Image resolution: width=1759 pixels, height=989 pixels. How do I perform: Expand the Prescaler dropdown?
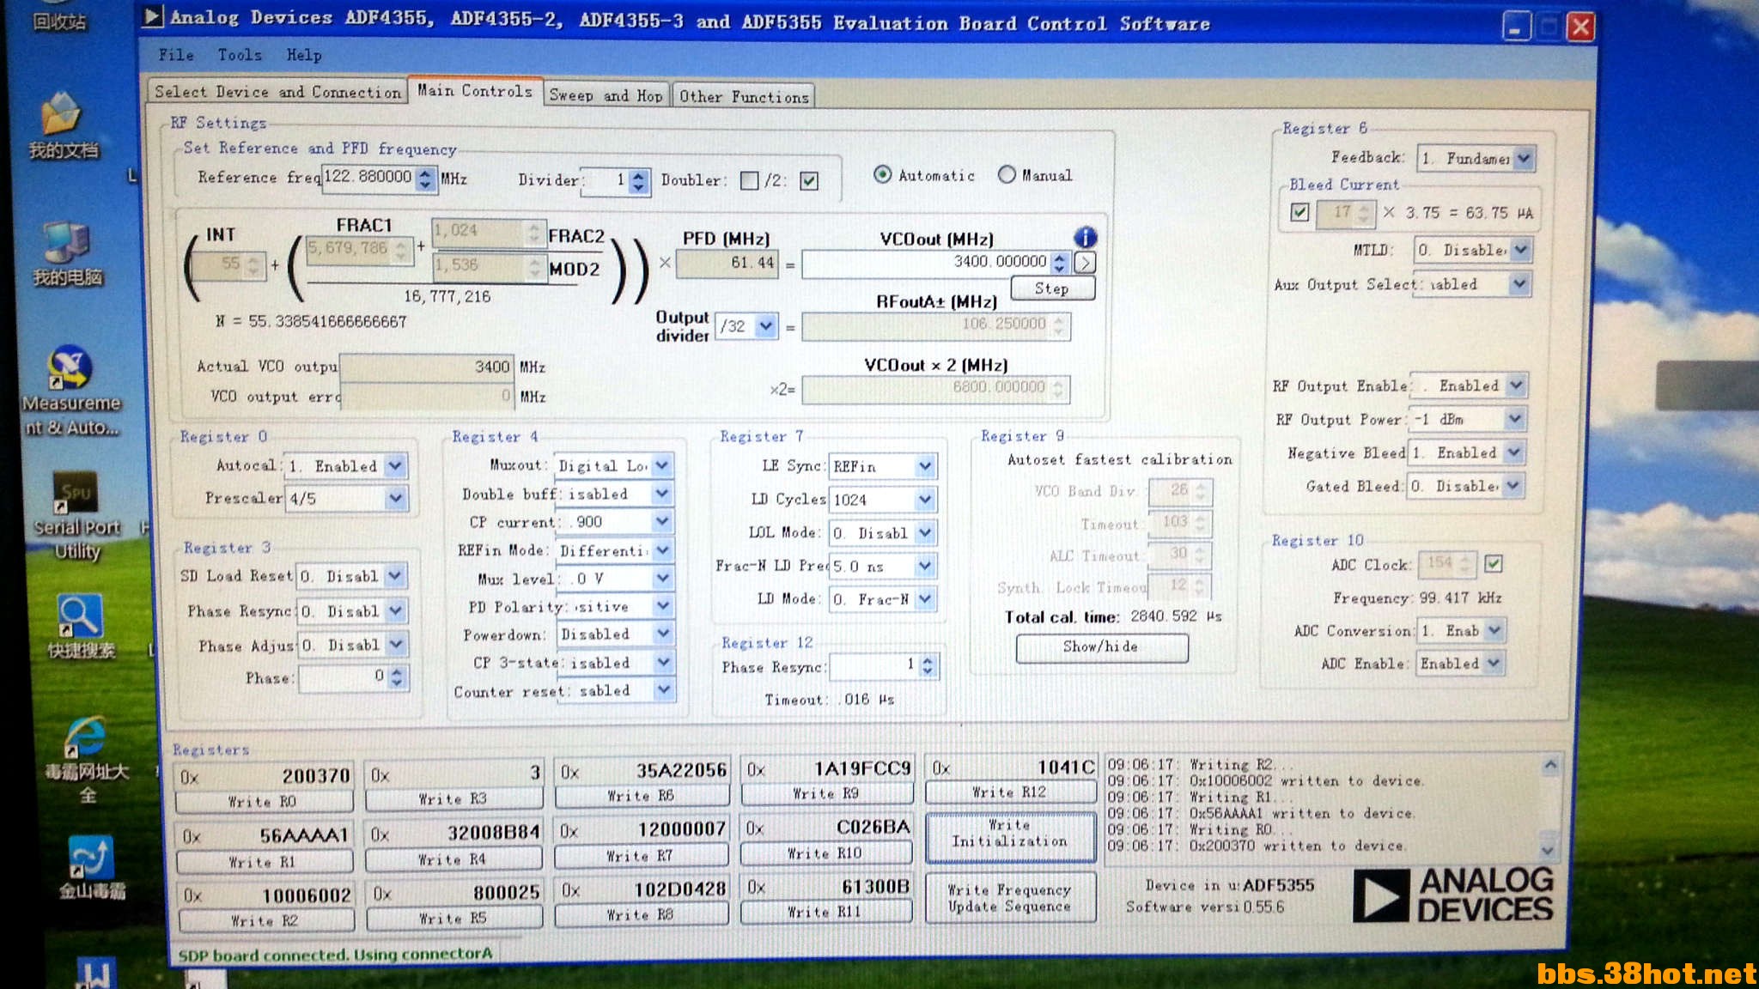(346, 498)
